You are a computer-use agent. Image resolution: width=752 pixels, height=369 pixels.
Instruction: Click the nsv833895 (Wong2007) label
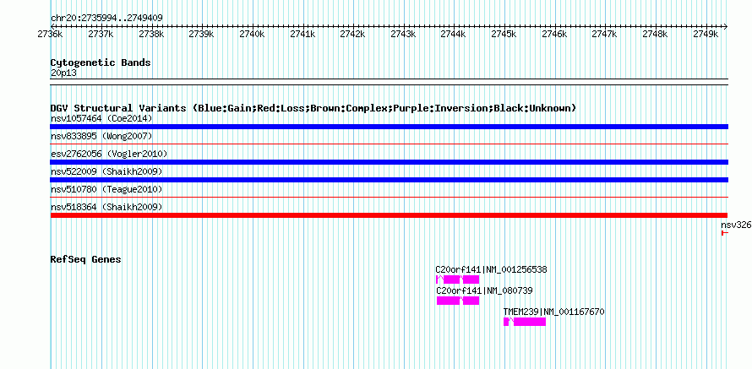(101, 137)
